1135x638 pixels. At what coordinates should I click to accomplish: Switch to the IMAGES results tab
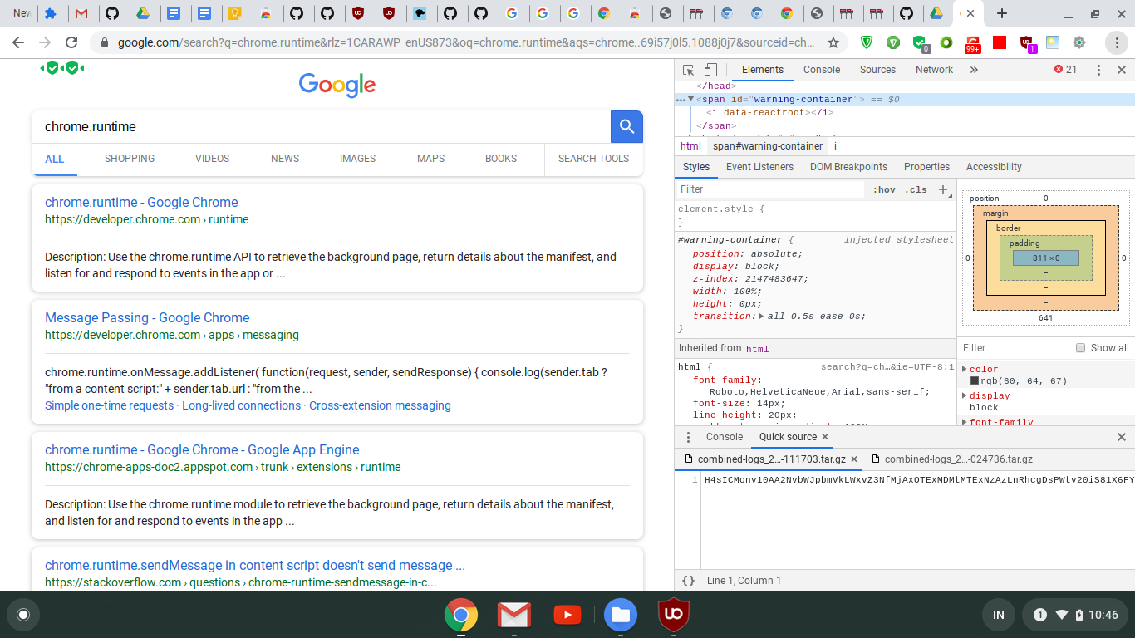357,159
